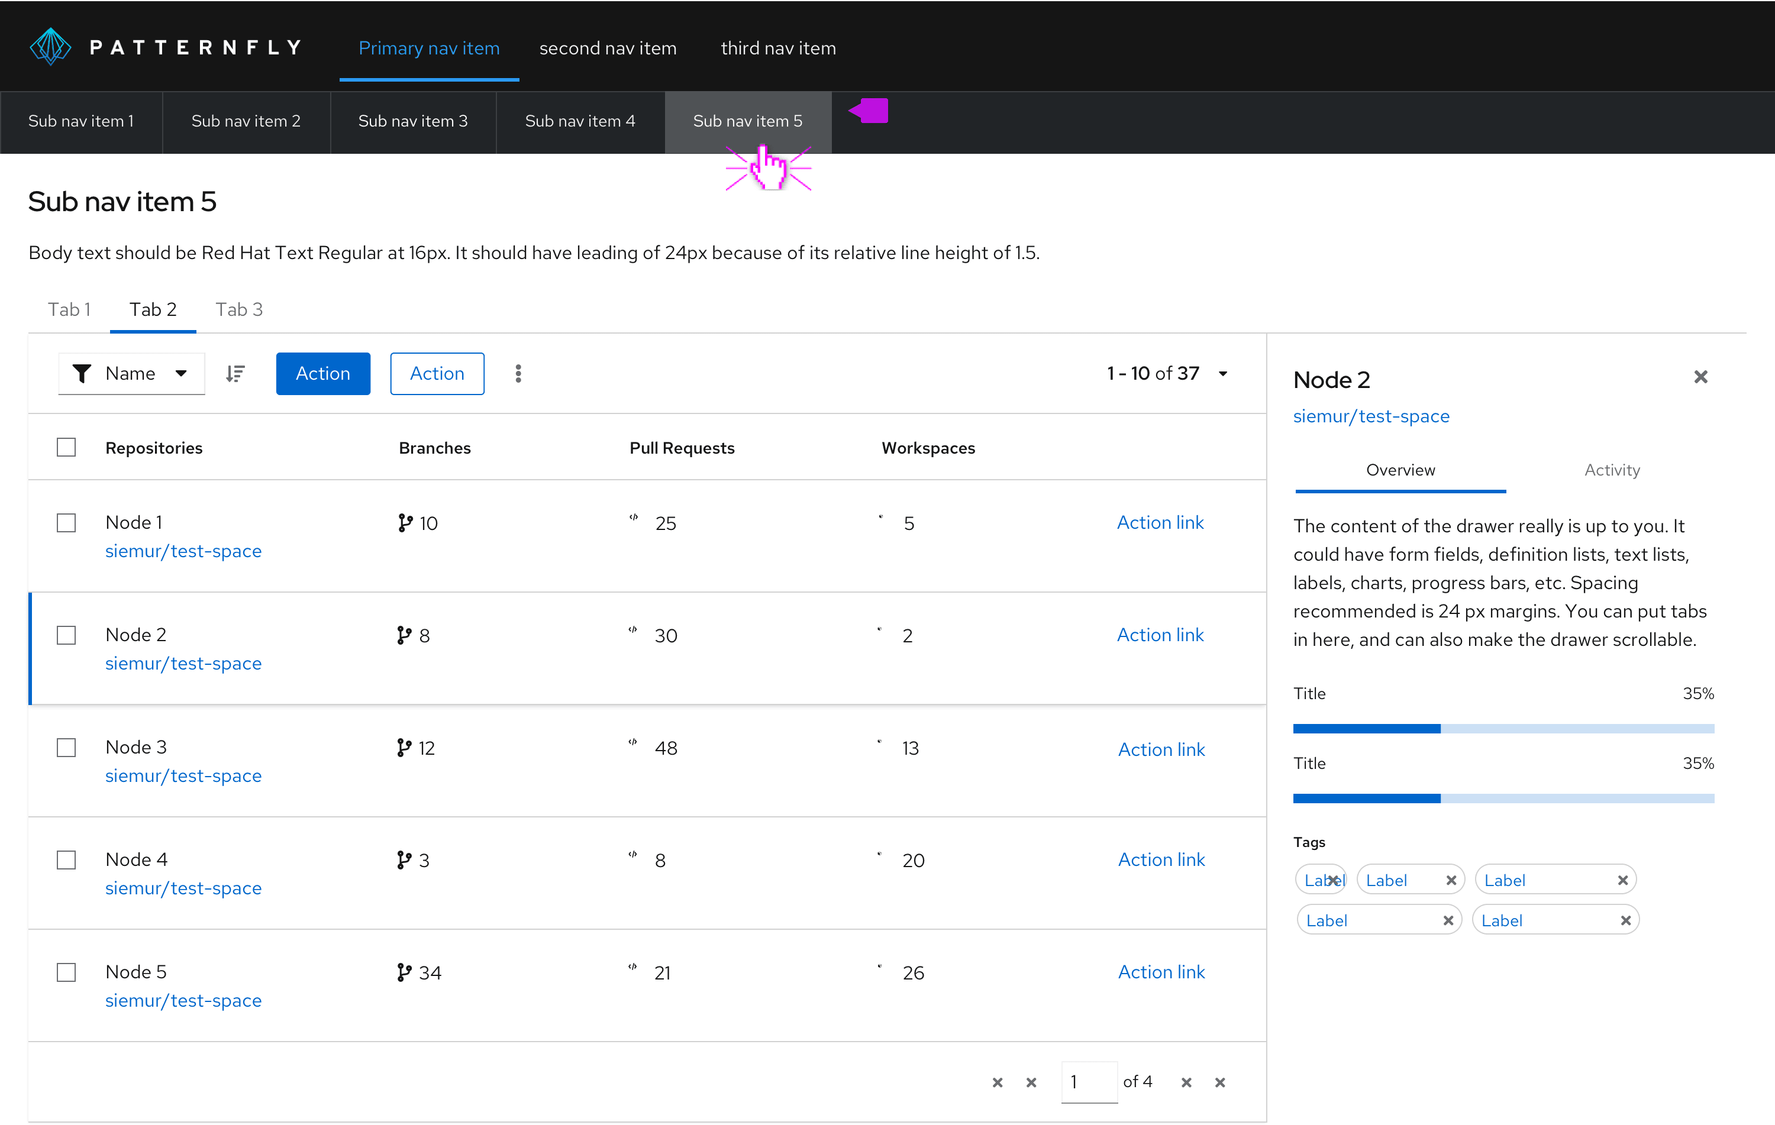Check the Node 4 row checkbox
1775x1125 pixels.
66,860
